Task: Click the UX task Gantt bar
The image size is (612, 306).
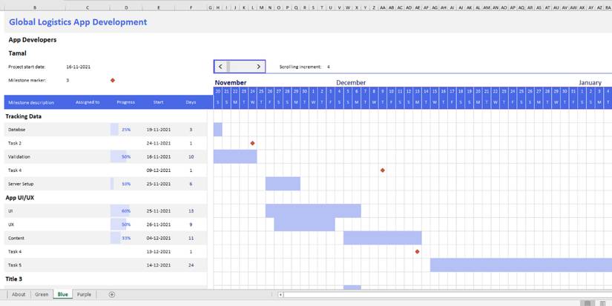Action: [304, 224]
